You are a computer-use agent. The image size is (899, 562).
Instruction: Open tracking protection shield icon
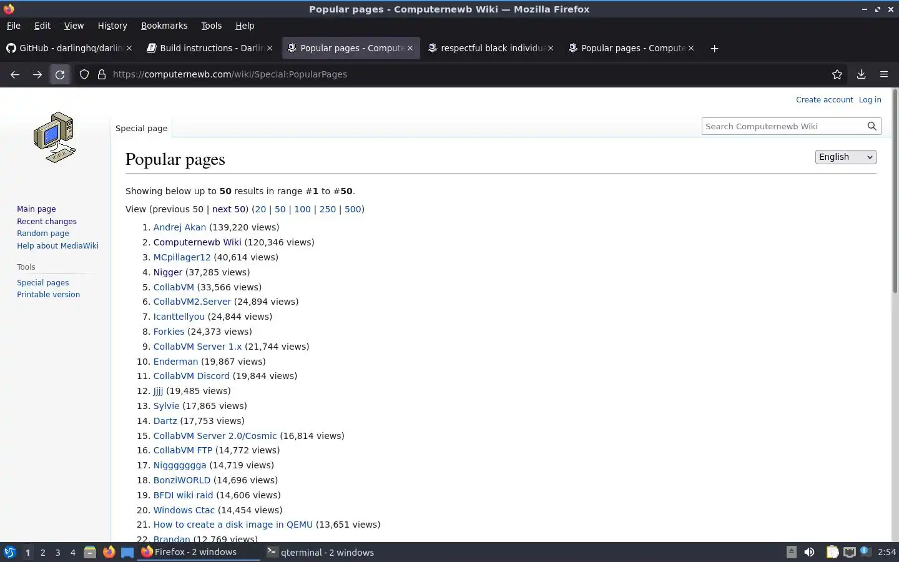coord(84,74)
